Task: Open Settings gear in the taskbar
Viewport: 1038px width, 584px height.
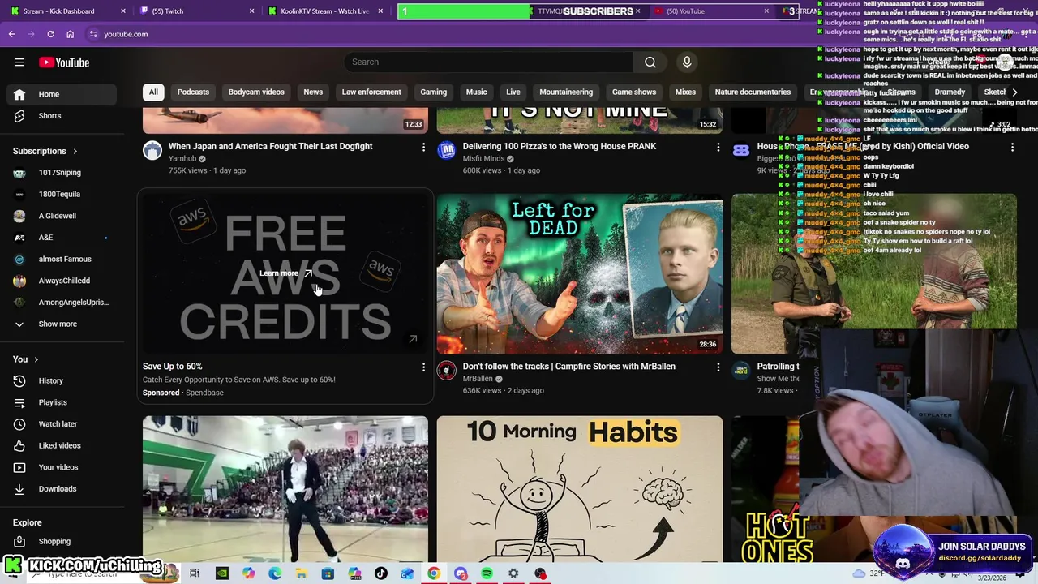Action: pos(513,573)
